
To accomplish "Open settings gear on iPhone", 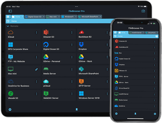I will (x=116, y=114).
